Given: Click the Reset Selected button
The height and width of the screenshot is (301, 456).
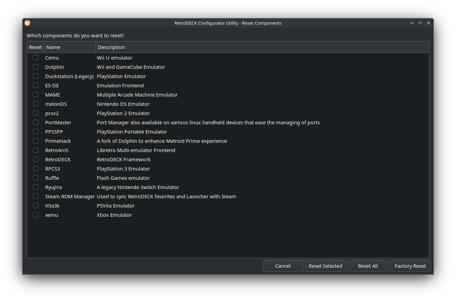Looking at the screenshot, I should click(x=325, y=266).
